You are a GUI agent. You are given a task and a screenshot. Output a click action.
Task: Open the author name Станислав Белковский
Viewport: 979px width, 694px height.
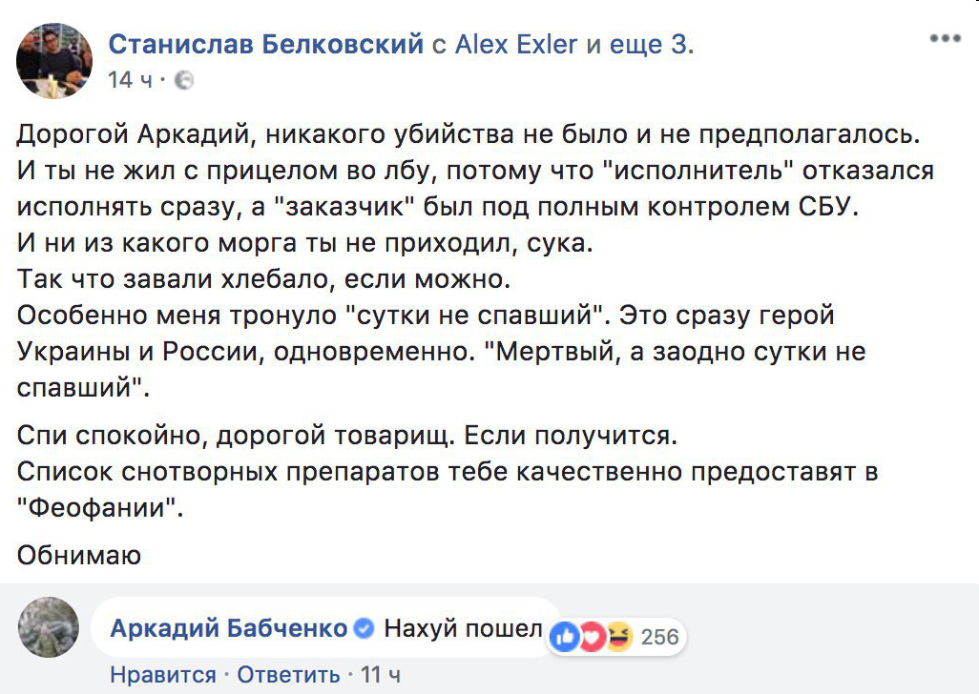pyautogui.click(x=266, y=44)
